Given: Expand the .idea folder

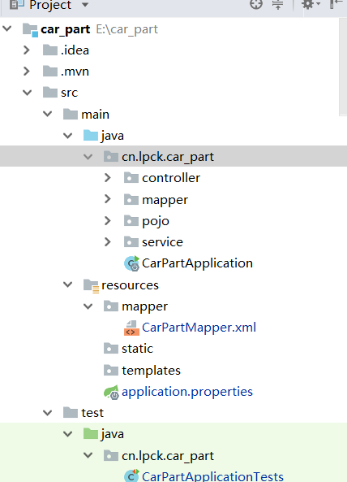Looking at the screenshot, I should pos(27,50).
